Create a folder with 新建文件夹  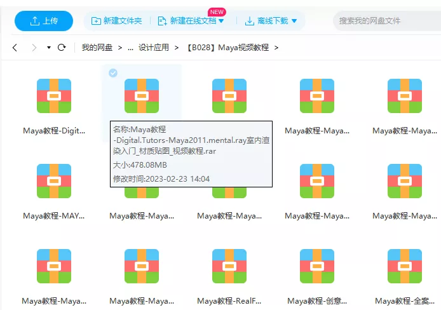click(x=116, y=21)
